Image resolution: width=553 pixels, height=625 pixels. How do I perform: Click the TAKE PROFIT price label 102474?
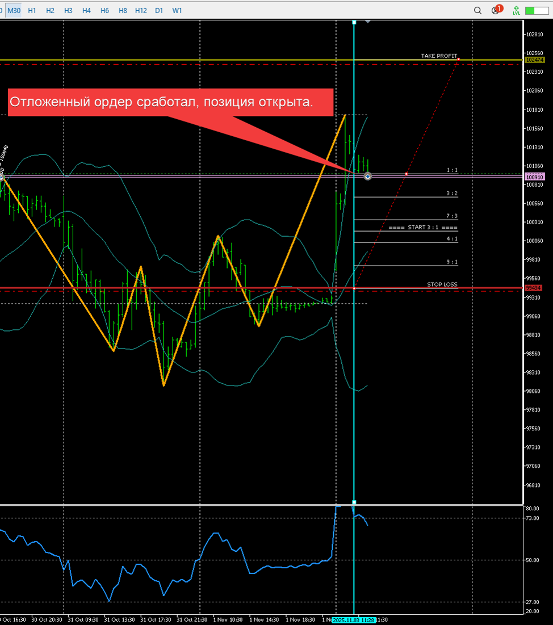coord(535,60)
